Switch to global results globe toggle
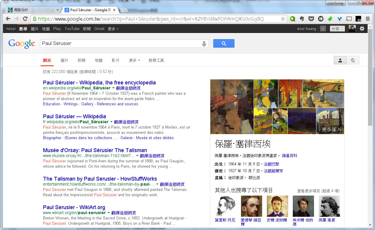Image resolution: width=375 pixels, height=230 pixels. click(x=353, y=60)
